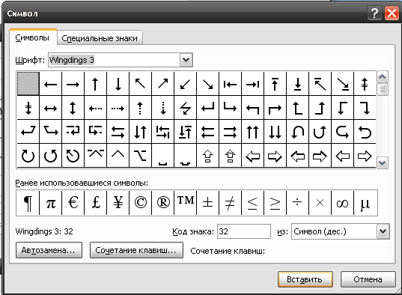The width and height of the screenshot is (402, 295).
Task: Click the symbol grid scroll down arrow
Action: click(x=383, y=163)
